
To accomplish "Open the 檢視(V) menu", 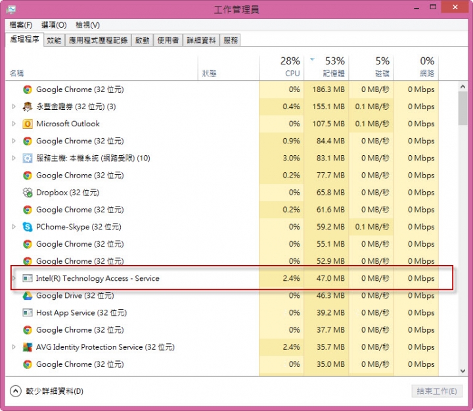I will click(87, 25).
